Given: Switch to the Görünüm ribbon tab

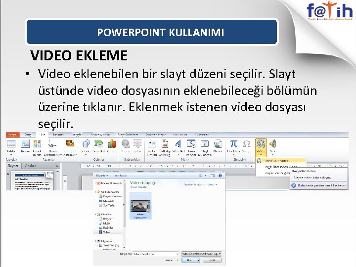Looking at the screenshot, I should (x=180, y=134).
